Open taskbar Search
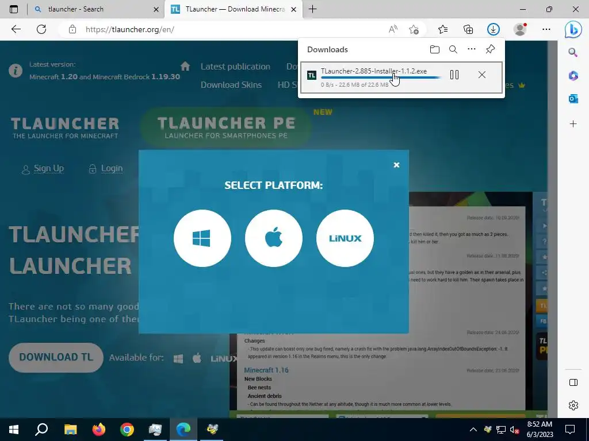589x441 pixels. pyautogui.click(x=41, y=430)
